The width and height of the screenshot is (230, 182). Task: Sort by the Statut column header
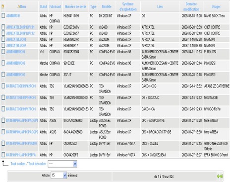pyautogui.click(x=43, y=6)
